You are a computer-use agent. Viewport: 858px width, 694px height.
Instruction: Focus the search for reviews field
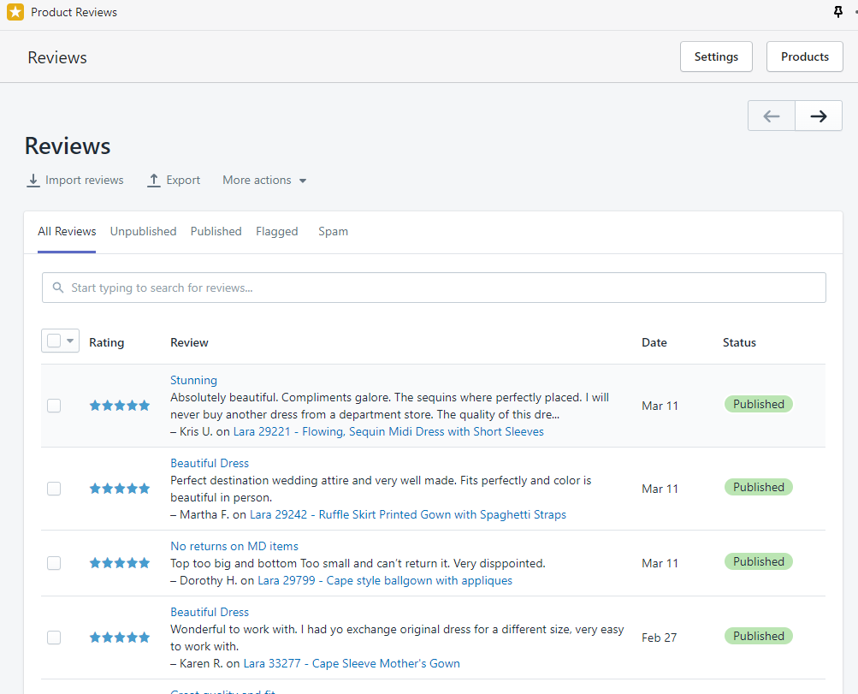click(x=434, y=288)
